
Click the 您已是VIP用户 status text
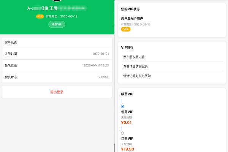click(x=132, y=19)
